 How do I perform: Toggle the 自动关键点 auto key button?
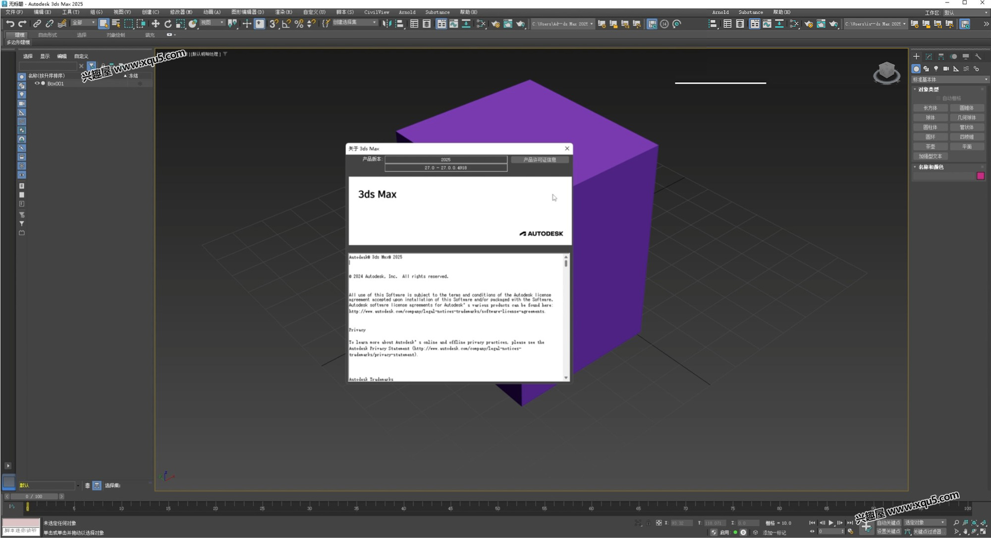coord(888,523)
